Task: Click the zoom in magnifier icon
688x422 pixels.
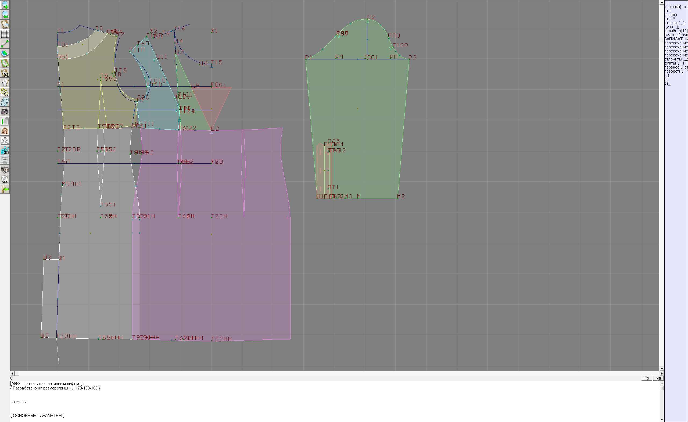Action: pyautogui.click(x=5, y=5)
